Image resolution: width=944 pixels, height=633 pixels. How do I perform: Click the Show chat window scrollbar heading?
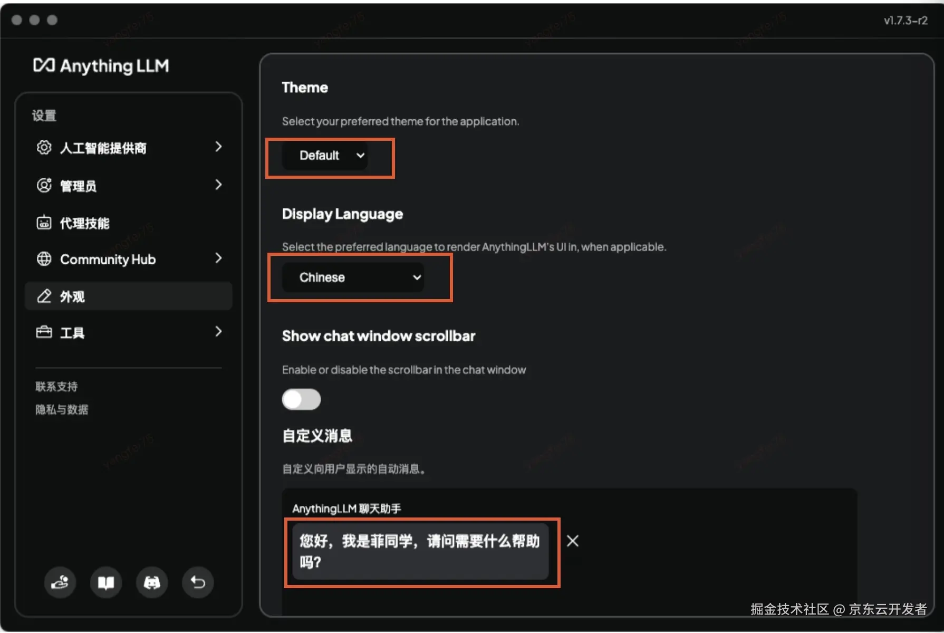[x=379, y=336]
